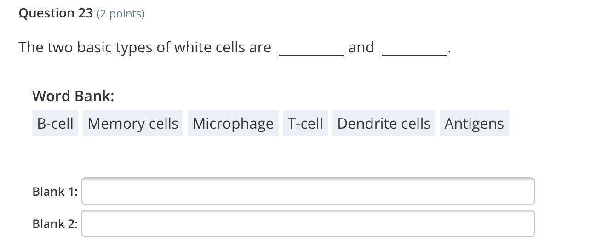Click the Dendrite cells word chip
This screenshot has height=250, width=607.
[x=384, y=123]
